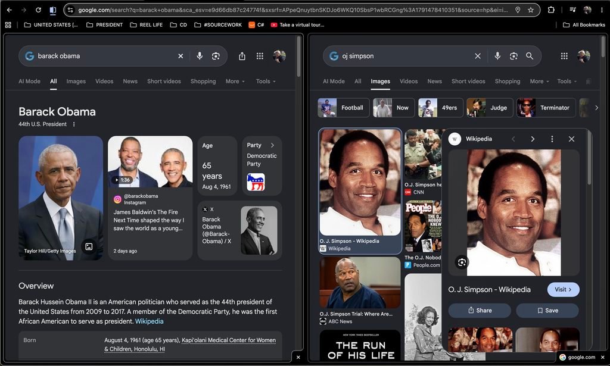Open the All Bookmarks folder
The image size is (610, 366).
click(x=584, y=25)
